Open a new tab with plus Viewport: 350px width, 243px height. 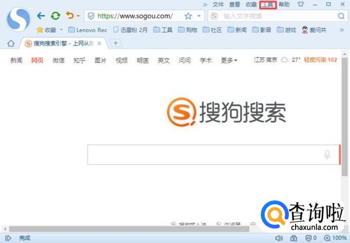115,43
